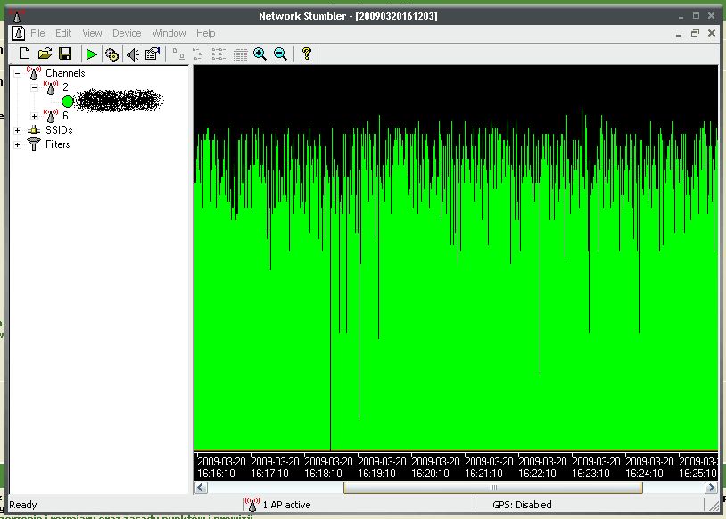Click the Filters funnel icon
Viewport: 726px width, 519px height.
coord(34,144)
